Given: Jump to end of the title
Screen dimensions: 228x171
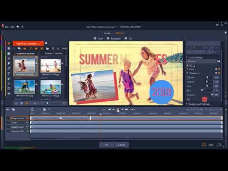Looking at the screenshot, I should pyautogui.click(x=126, y=109).
